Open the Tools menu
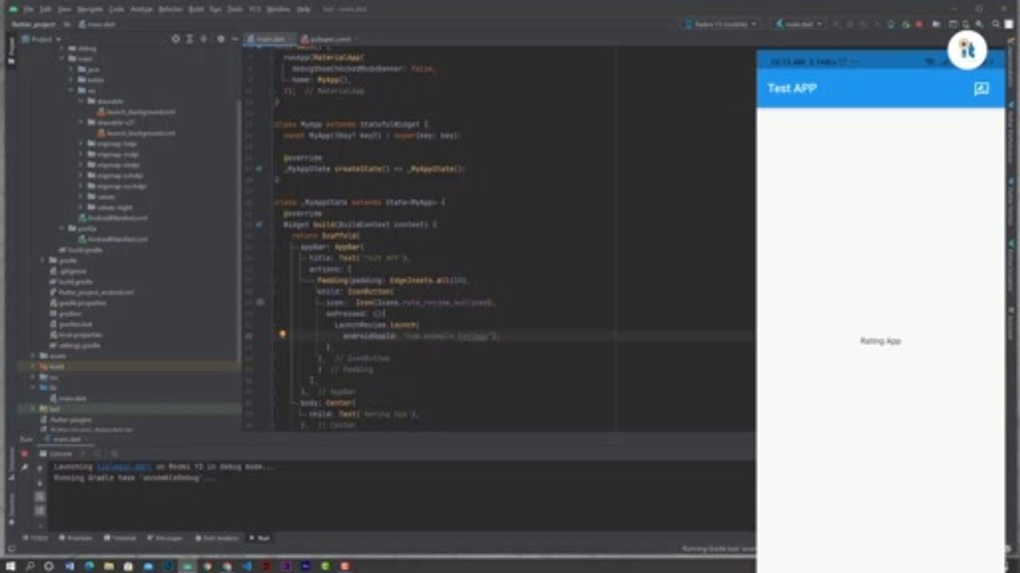Screen dimensions: 1020x573 pos(235,9)
